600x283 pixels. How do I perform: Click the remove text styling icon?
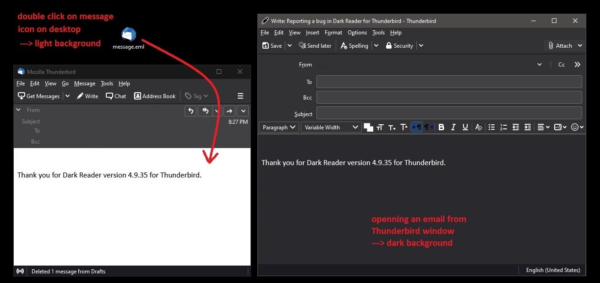pos(478,127)
